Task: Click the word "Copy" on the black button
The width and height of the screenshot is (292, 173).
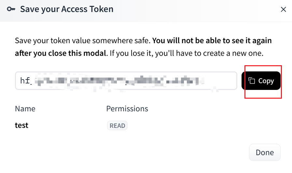Action: [x=266, y=81]
